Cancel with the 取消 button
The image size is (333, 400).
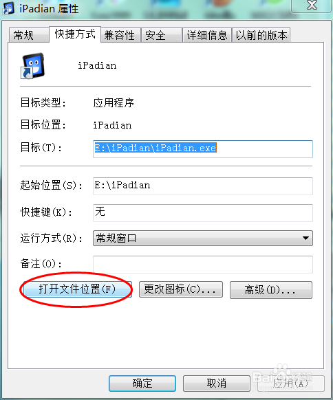[x=216, y=384]
